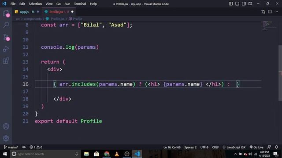This screenshot has width=282, height=158.
Task: Open VLC media player from taskbar
Action: pyautogui.click(x=117, y=154)
